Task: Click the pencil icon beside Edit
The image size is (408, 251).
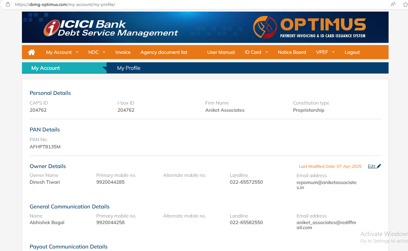Action: point(379,166)
